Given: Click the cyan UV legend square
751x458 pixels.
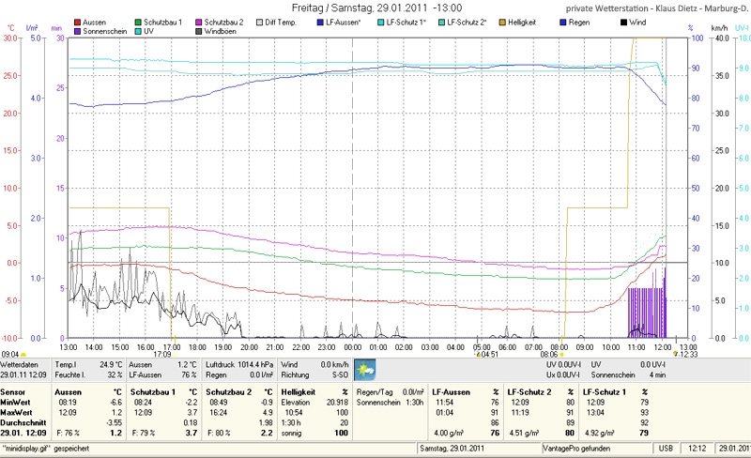Looking at the screenshot, I should 138,31.
